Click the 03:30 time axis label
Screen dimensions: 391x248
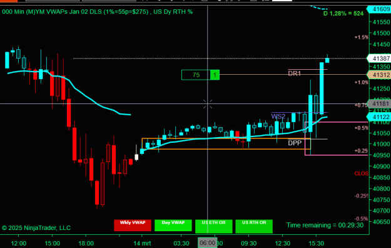point(181,243)
